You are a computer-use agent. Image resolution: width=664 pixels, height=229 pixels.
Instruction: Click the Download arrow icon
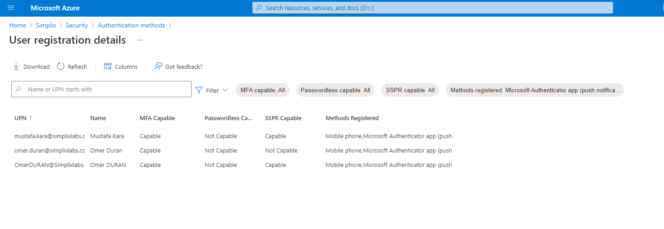pyautogui.click(x=16, y=67)
